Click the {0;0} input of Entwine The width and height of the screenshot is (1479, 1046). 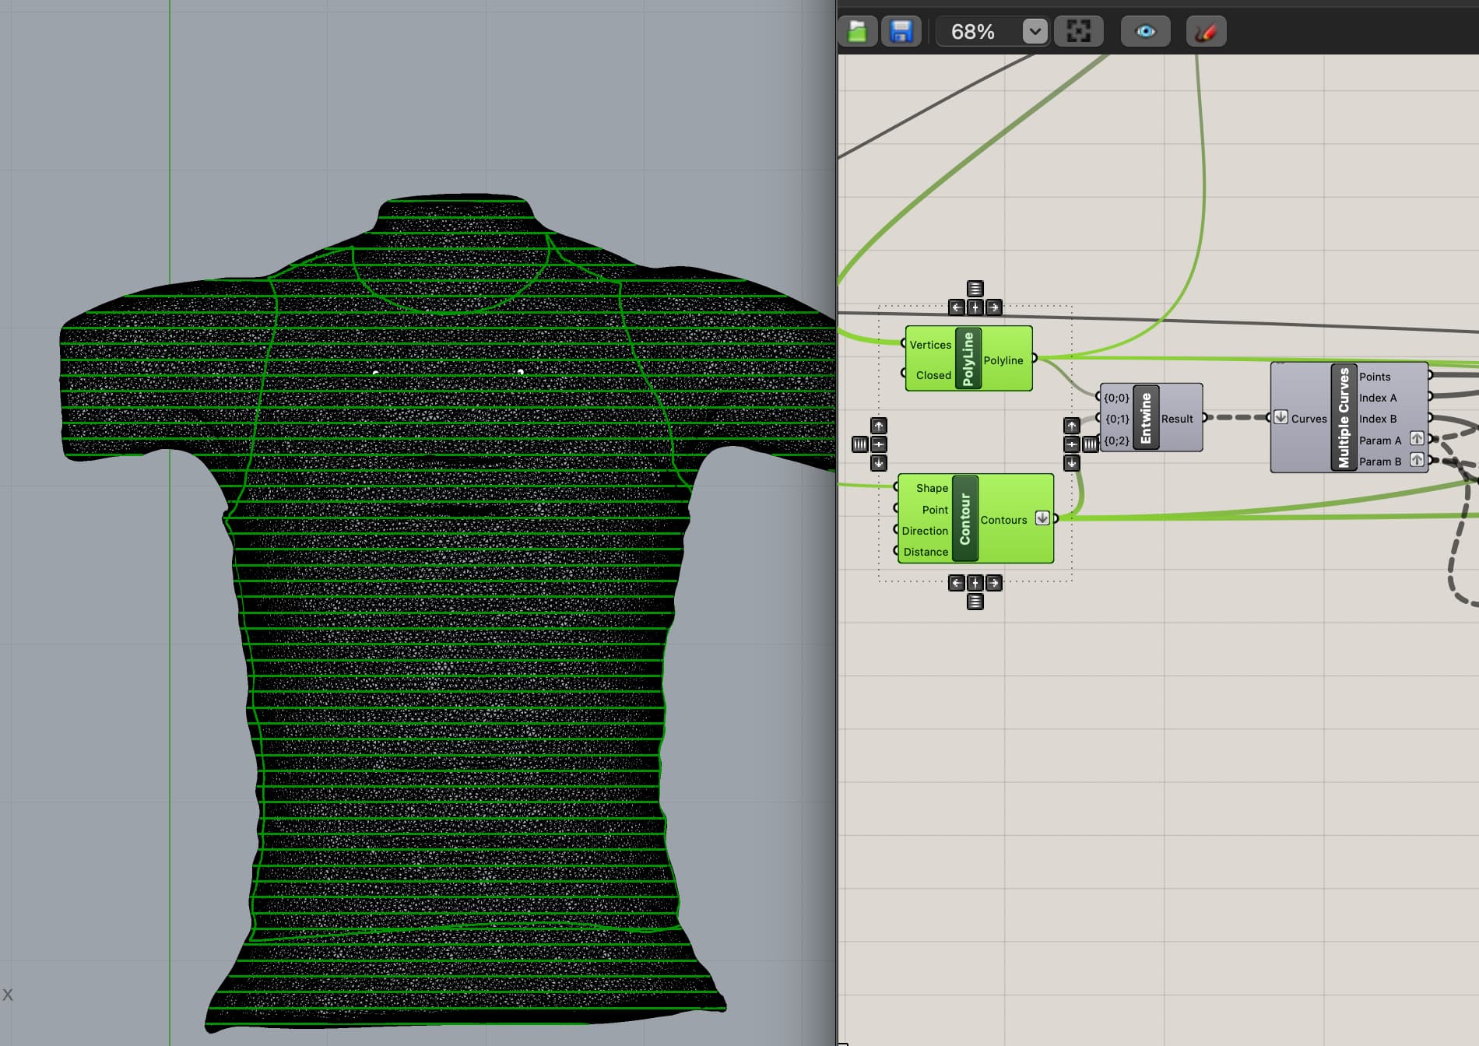[1116, 398]
